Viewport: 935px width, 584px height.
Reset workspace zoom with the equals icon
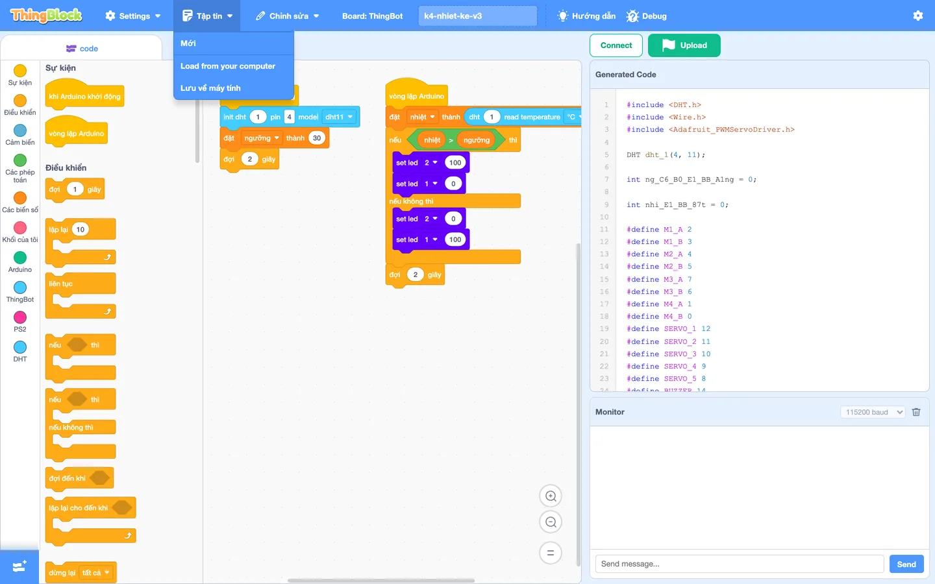click(x=551, y=553)
